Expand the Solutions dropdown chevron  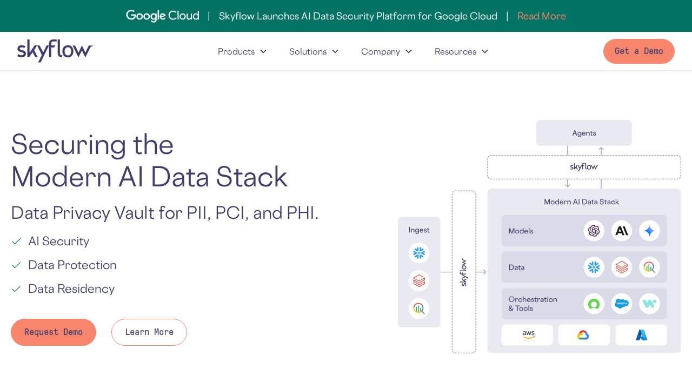click(x=335, y=51)
